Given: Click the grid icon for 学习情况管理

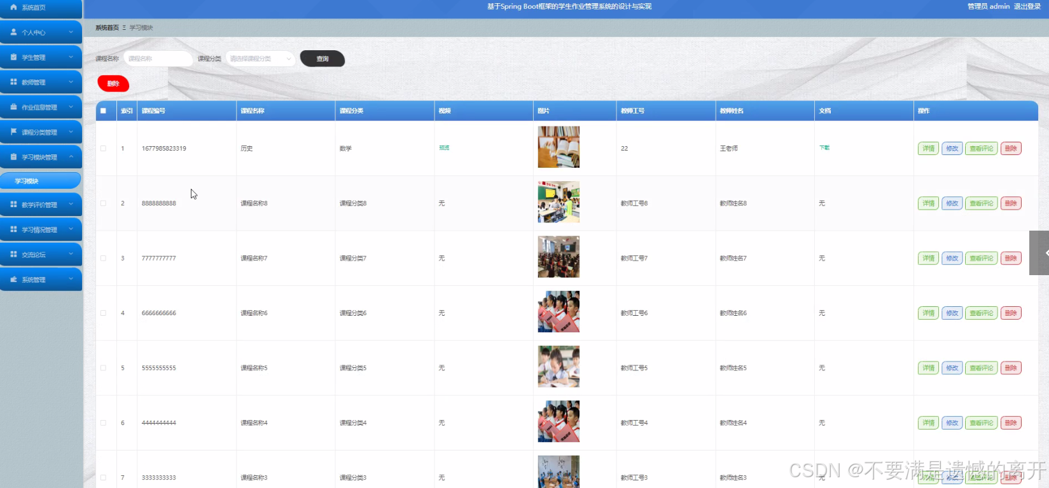Looking at the screenshot, I should tap(13, 229).
